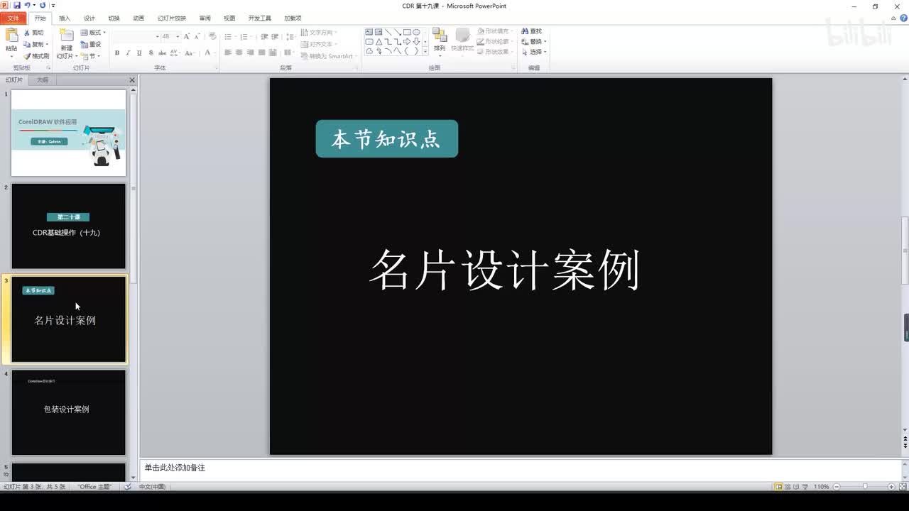Toggle right text alignment
This screenshot has height=511, width=909.
(251, 53)
